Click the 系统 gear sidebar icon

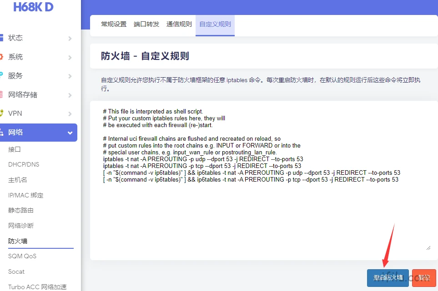tap(1, 57)
